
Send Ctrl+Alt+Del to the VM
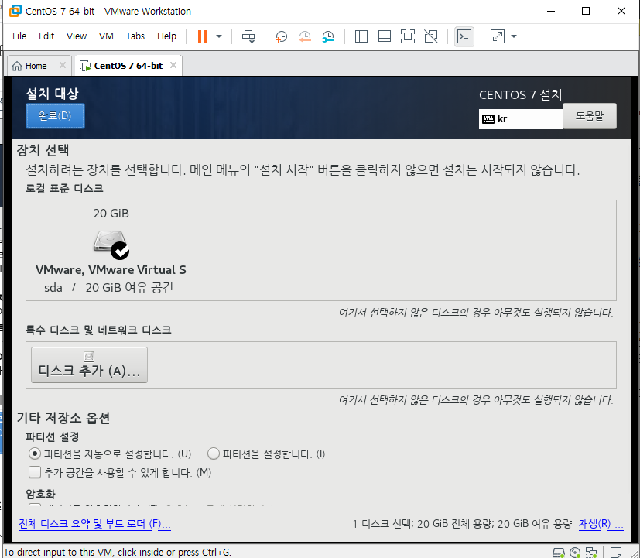click(x=248, y=36)
